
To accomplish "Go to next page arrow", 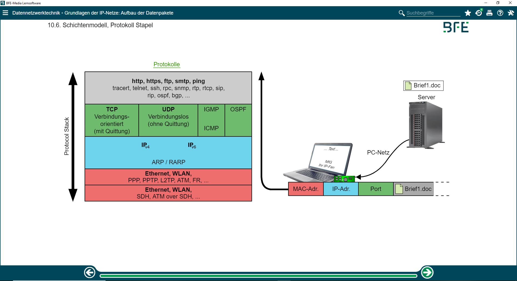I will click(427, 272).
